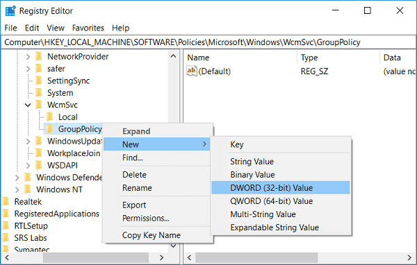The width and height of the screenshot is (417, 265).
Task: Create a new String Value
Action: point(281,162)
